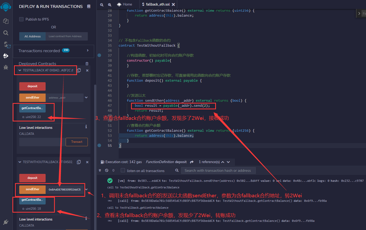This screenshot has height=230, width=366.
Task: Check listen on all transactions
Action: pyautogui.click(x=123, y=170)
